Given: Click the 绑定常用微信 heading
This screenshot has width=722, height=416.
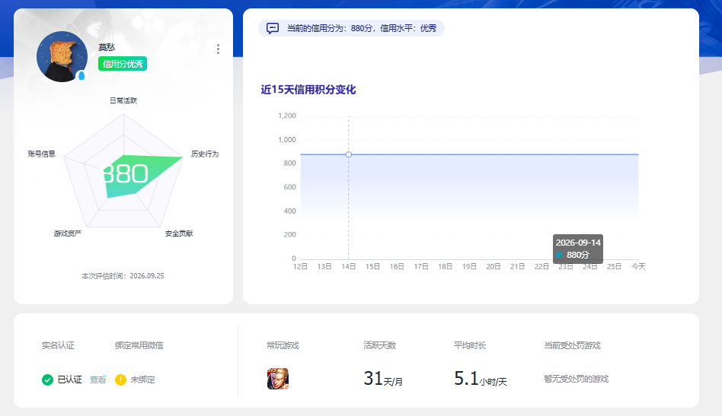Looking at the screenshot, I should [x=139, y=345].
